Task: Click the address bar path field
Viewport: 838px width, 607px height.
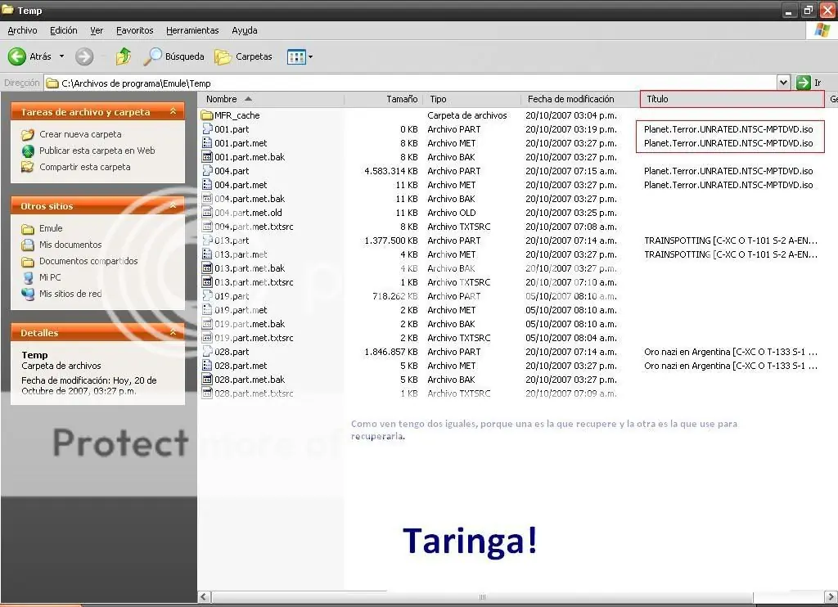Action: coord(411,83)
